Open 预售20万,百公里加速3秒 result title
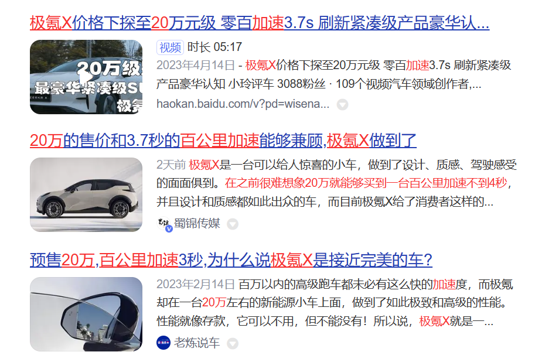 (231, 260)
